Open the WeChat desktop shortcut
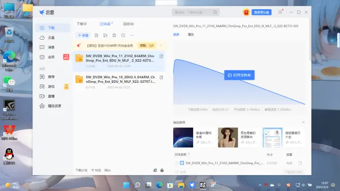Image resolution: width=340 pixels, height=191 pixels. (9, 84)
